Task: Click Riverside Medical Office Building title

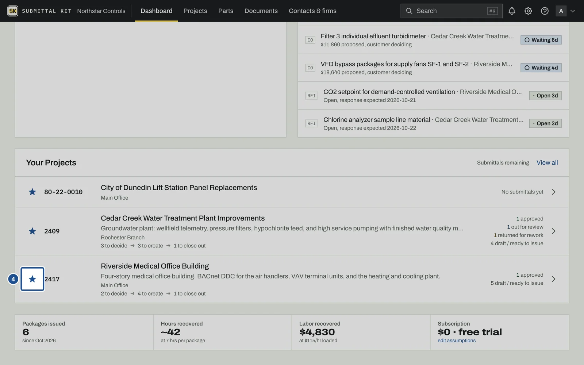Action: 155,266
